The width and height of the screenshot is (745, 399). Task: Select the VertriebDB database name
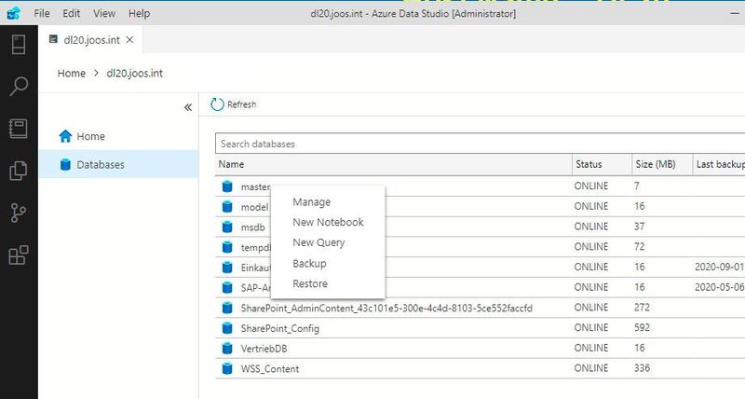point(264,349)
